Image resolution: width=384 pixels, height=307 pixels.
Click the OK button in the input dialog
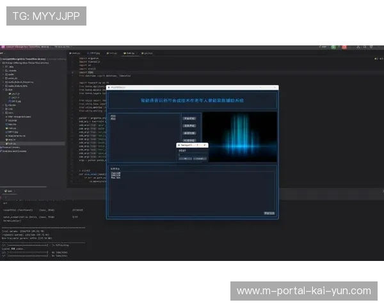point(185,158)
